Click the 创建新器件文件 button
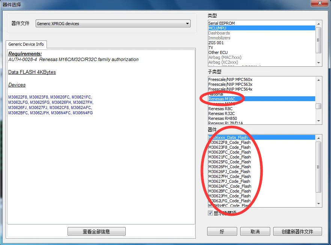The height and width of the screenshot is (245, 331). pyautogui.click(x=297, y=231)
